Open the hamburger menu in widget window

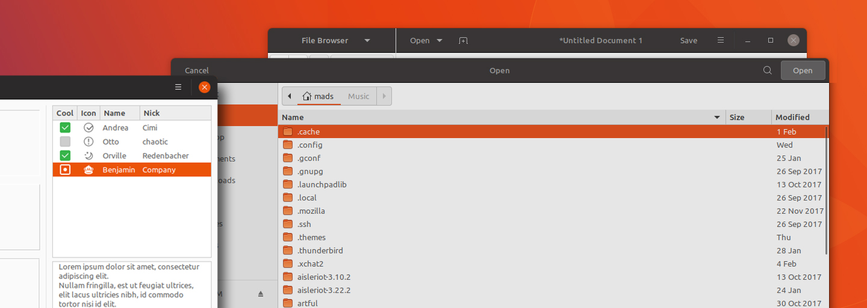[x=178, y=87]
